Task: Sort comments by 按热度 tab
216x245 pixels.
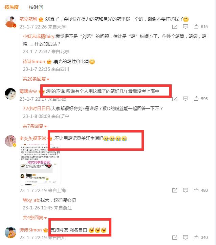Action: point(12,7)
